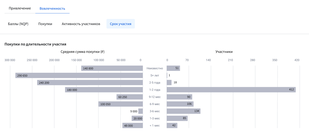Screen dimensions: 309x133
Task: Click the 290 650 average purchase bar
Action: tap(79, 76)
